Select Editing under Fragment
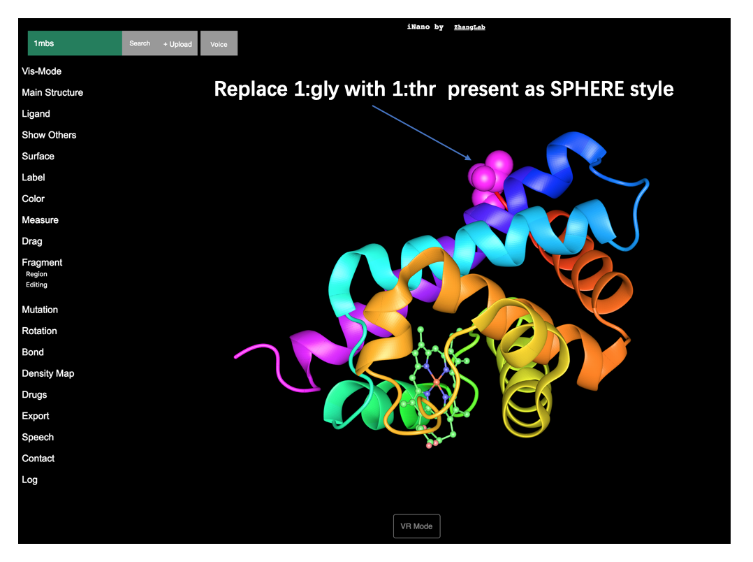The image size is (753, 562). [x=36, y=285]
